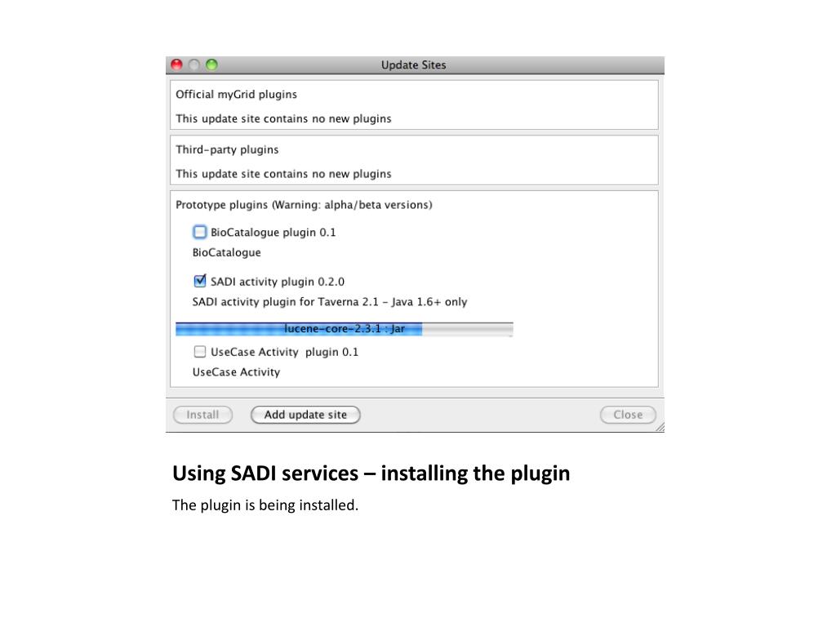Viewport: 836px width, 627px height.
Task: Click the lucene-core download progress bar
Action: (x=345, y=329)
